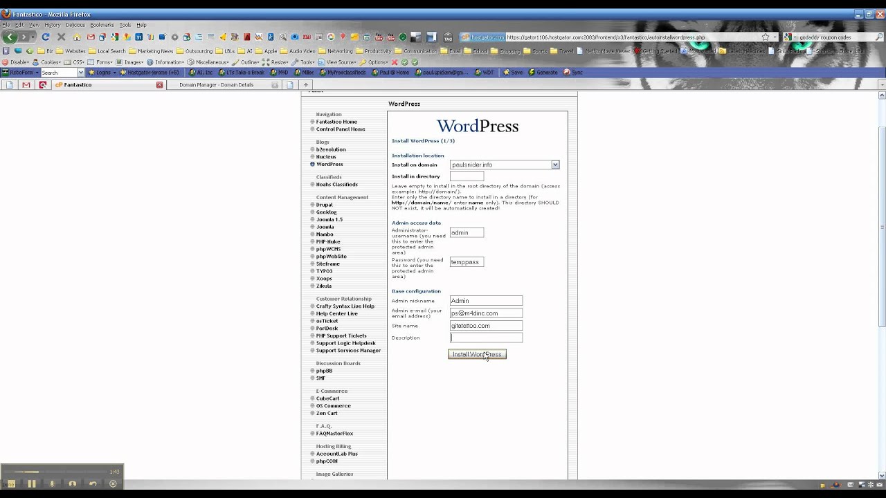Viewport: 886px width, 498px height.
Task: Click the gear settings toolbar icon
Action: click(x=174, y=37)
